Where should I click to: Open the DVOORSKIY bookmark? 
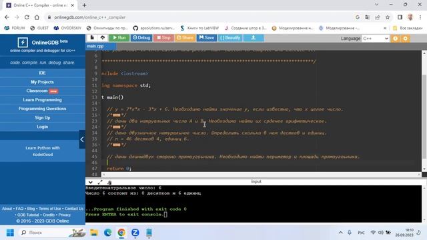[x=67, y=28]
